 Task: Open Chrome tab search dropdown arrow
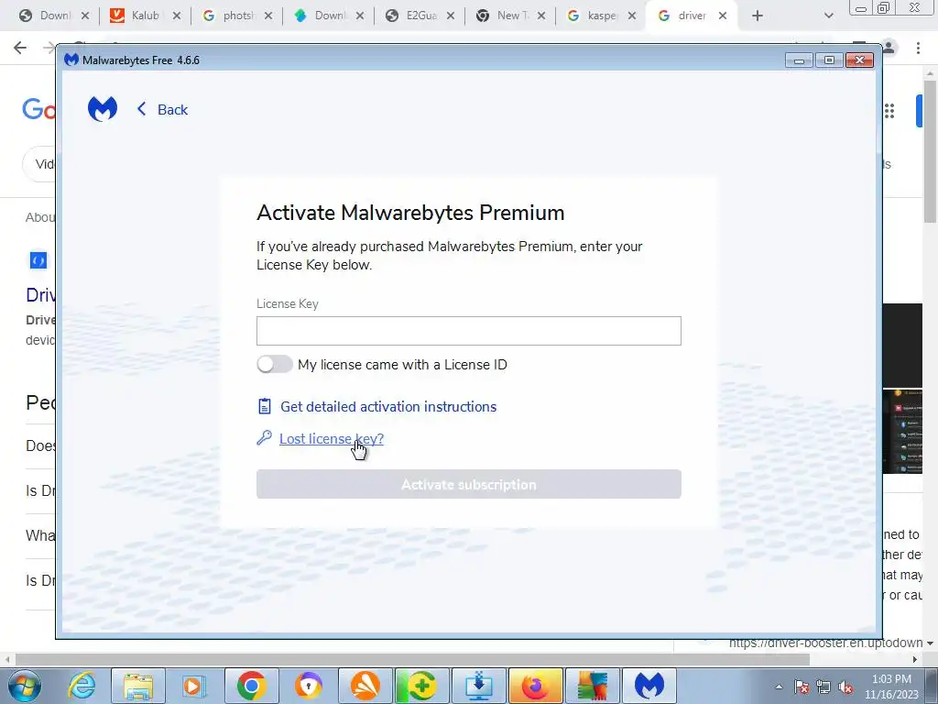pos(828,16)
